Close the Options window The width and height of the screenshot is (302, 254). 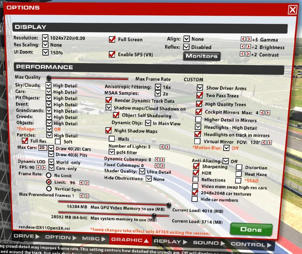[293, 10]
